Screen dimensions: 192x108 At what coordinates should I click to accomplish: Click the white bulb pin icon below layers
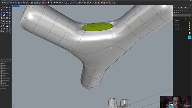[x=190, y=33]
